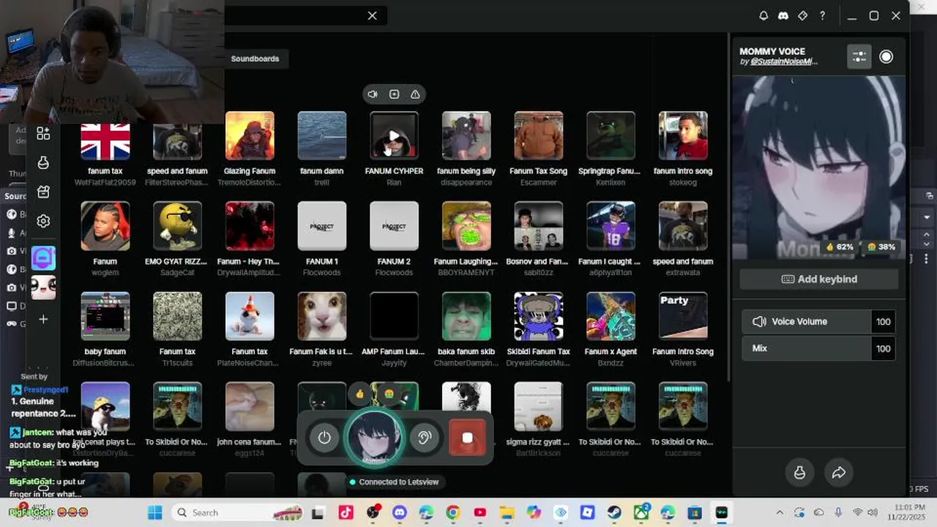This screenshot has width=937, height=527.
Task: Click the plus icon in left sidebar
Action: [43, 319]
